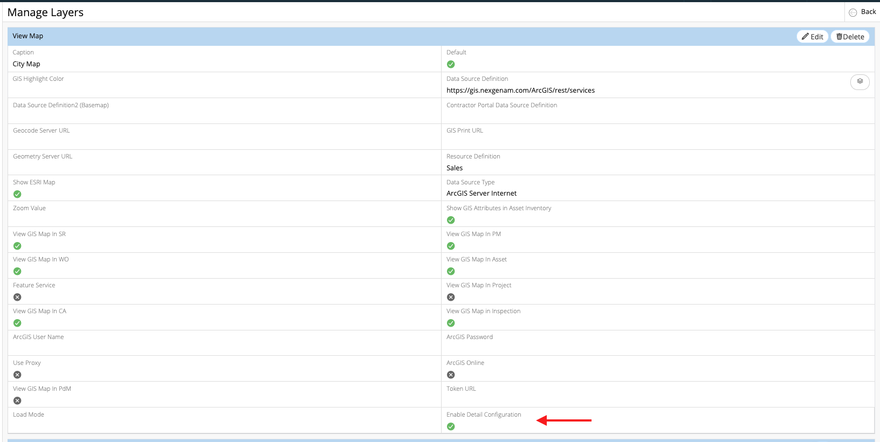880x442 pixels.
Task: Click the Zoom Value label
Action: point(29,208)
